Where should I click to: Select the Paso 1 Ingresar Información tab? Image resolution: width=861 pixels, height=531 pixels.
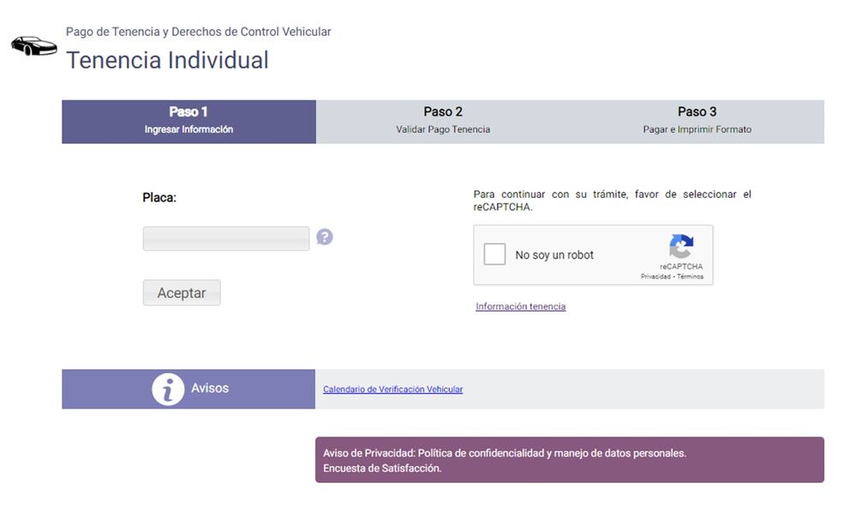188,121
